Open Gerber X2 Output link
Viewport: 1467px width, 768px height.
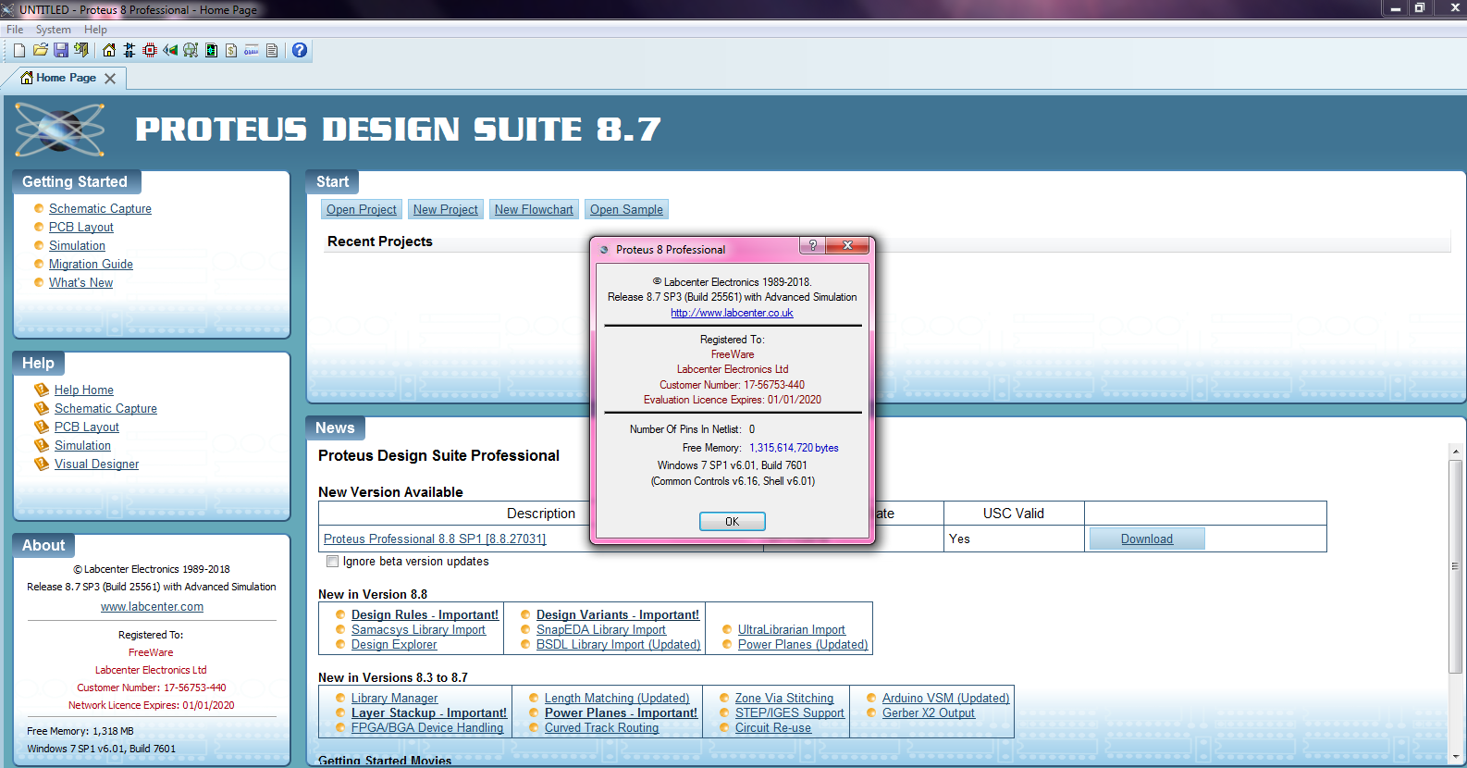pyautogui.click(x=929, y=712)
